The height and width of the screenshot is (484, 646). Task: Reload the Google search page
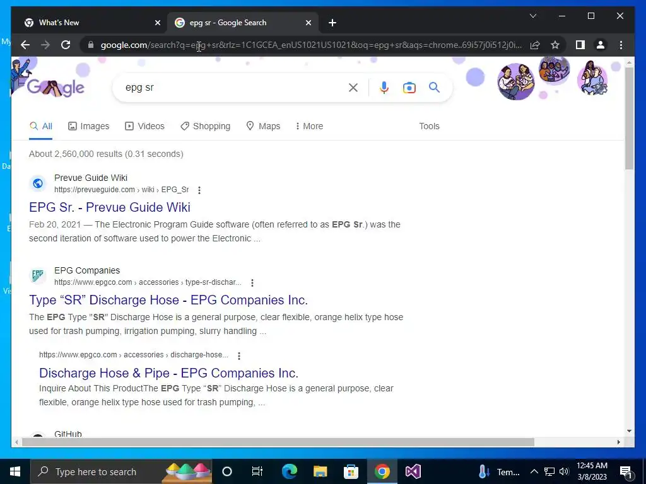point(66,45)
